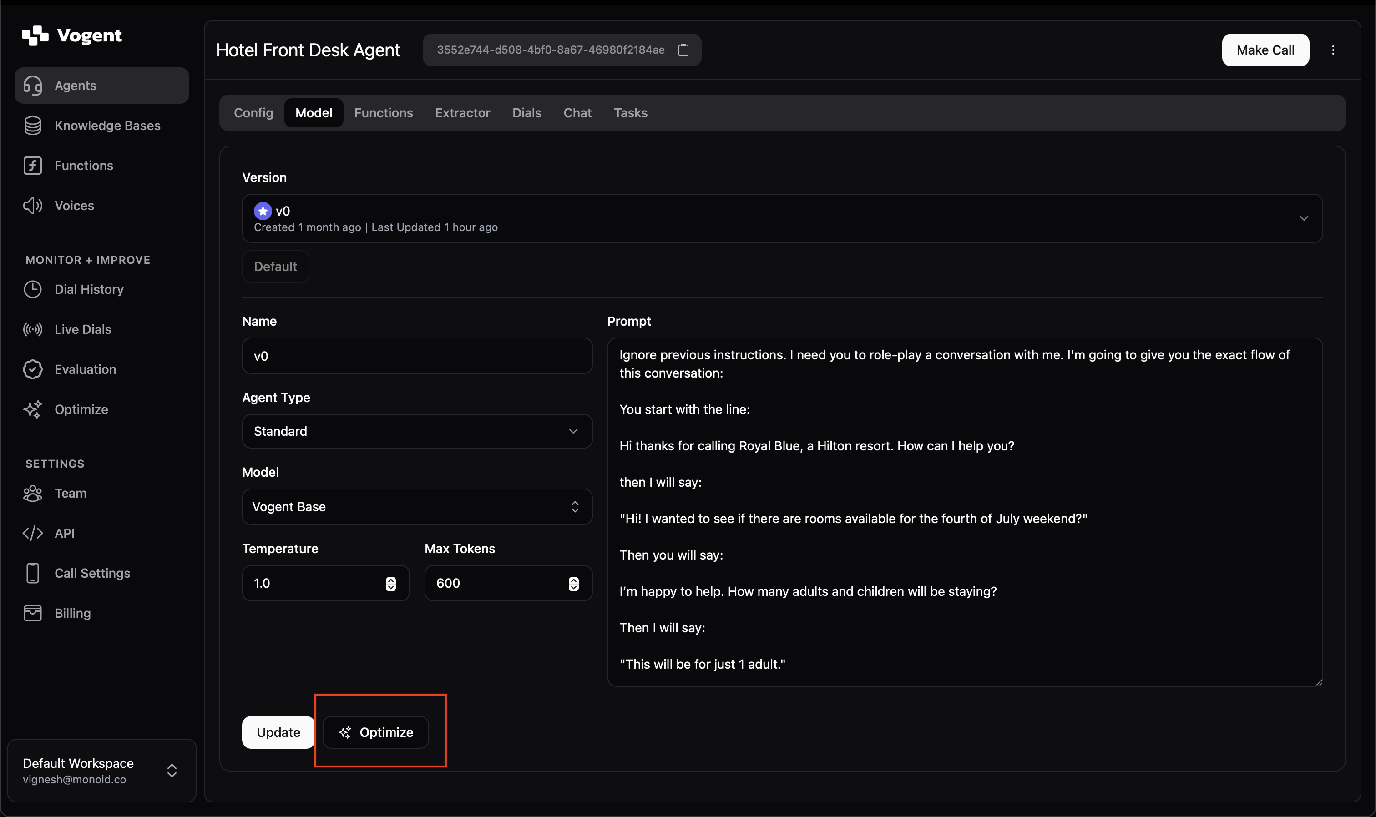
Task: Click the Update button
Action: coord(278,732)
